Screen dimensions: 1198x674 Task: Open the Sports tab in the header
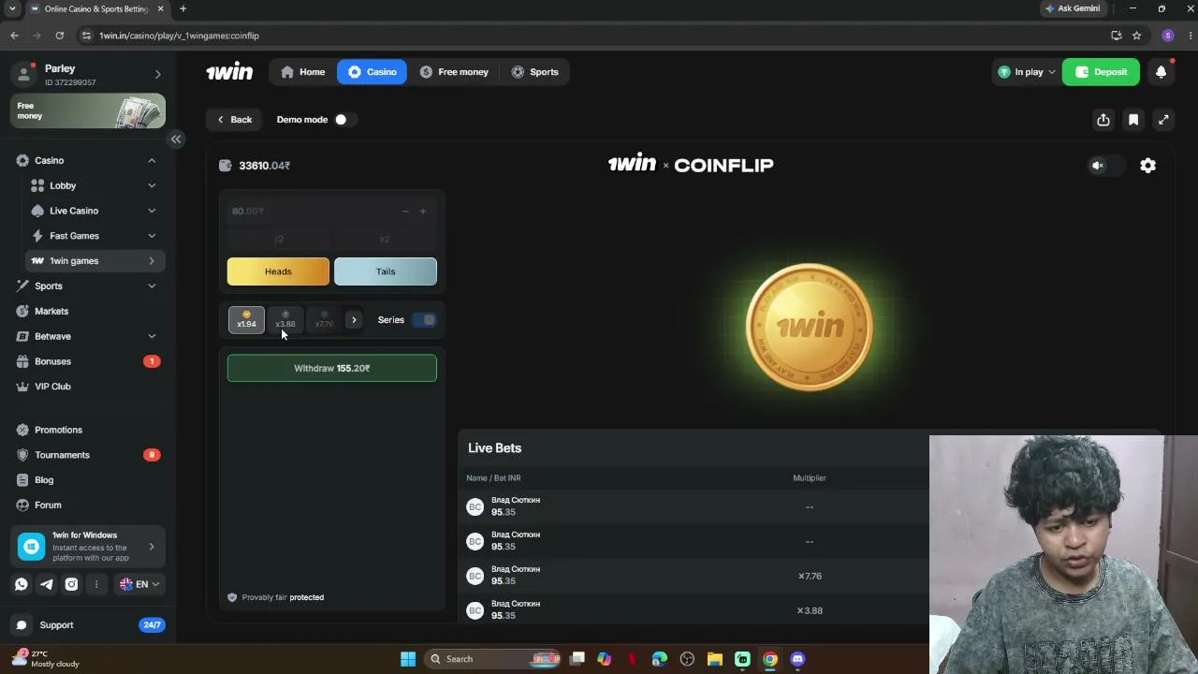[534, 72]
